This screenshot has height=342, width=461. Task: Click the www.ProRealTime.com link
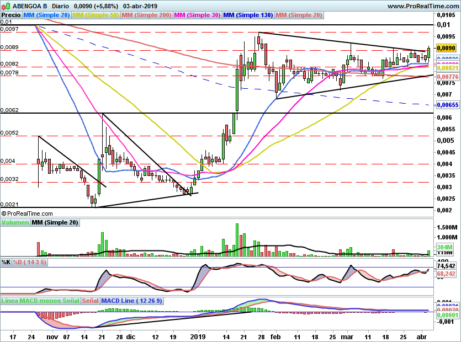coord(423,6)
